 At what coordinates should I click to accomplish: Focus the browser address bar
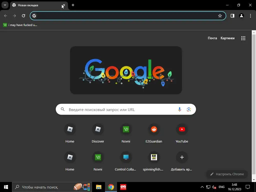[128, 16]
